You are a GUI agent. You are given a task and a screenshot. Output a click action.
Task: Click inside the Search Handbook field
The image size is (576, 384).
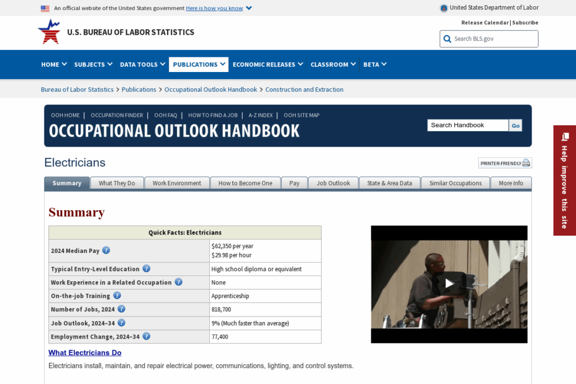pos(467,125)
